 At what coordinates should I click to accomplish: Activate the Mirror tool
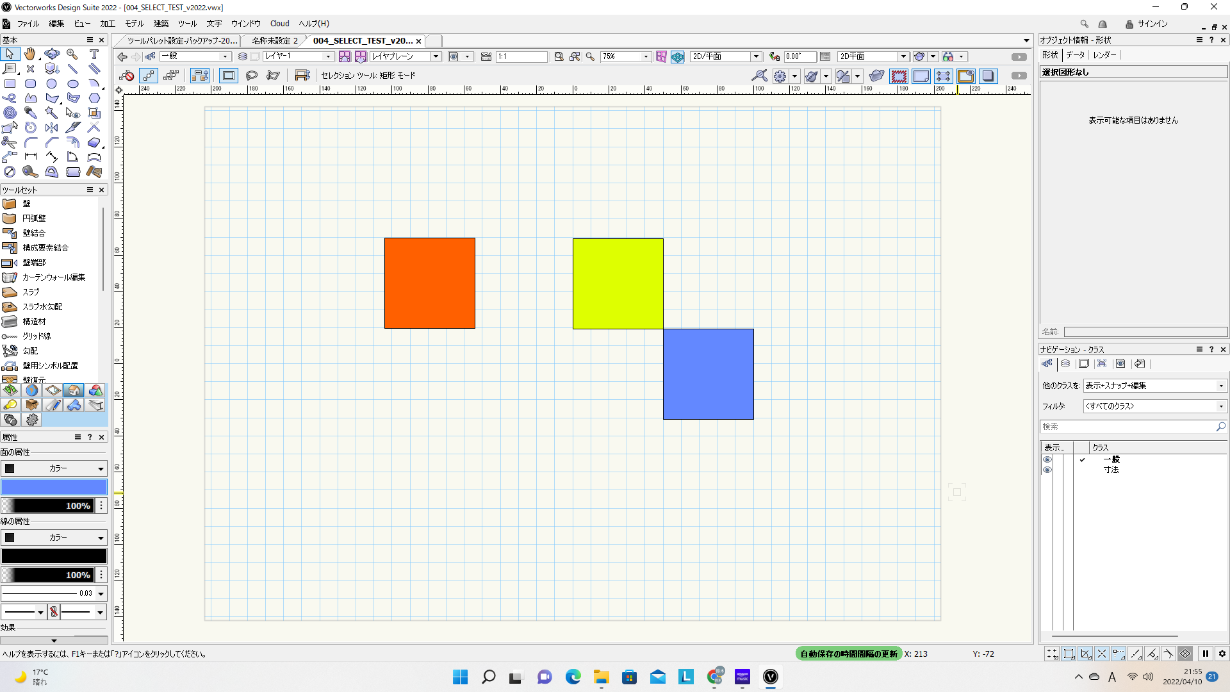coord(51,128)
